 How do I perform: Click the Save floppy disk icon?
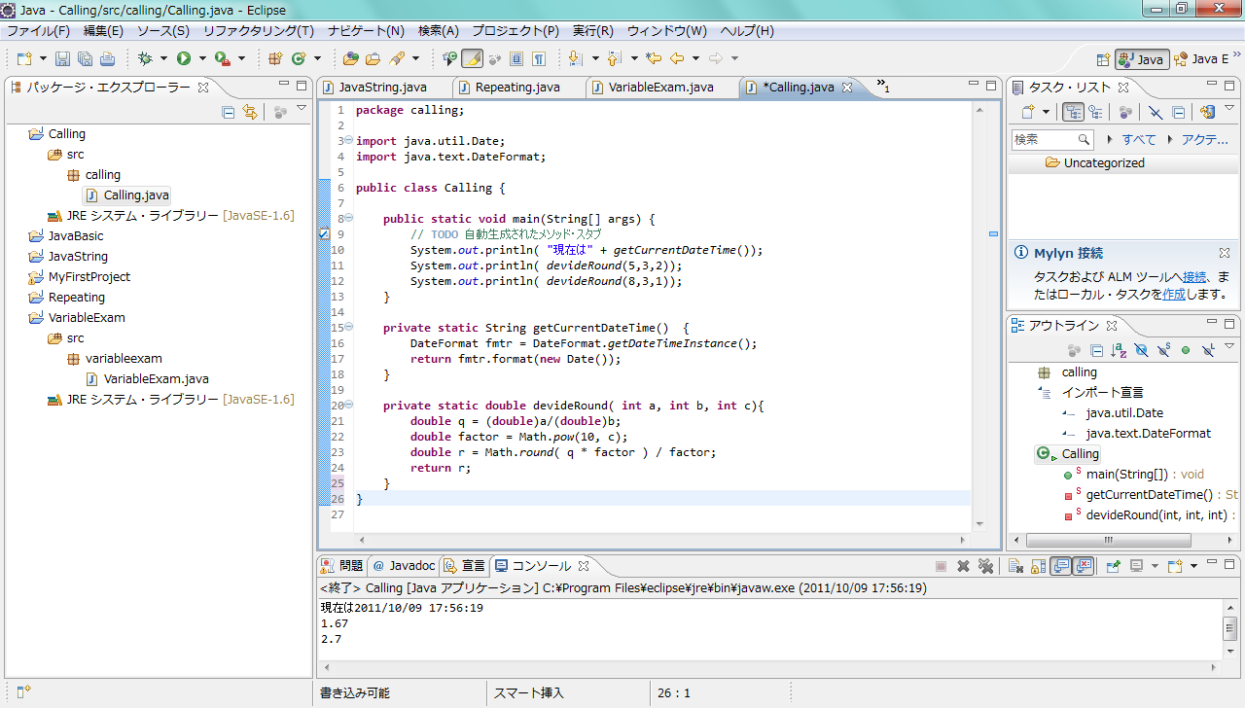(62, 59)
